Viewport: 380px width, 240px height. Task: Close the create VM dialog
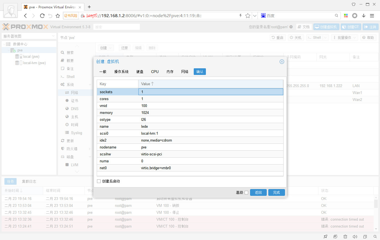[x=282, y=62]
